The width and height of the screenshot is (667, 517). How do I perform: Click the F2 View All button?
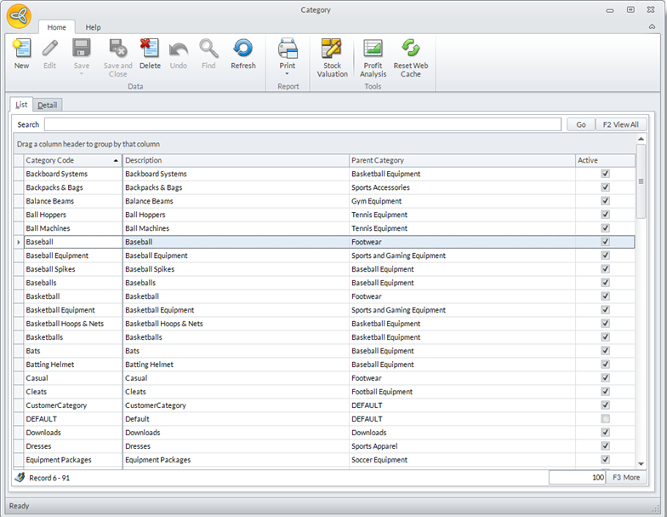pyautogui.click(x=621, y=124)
